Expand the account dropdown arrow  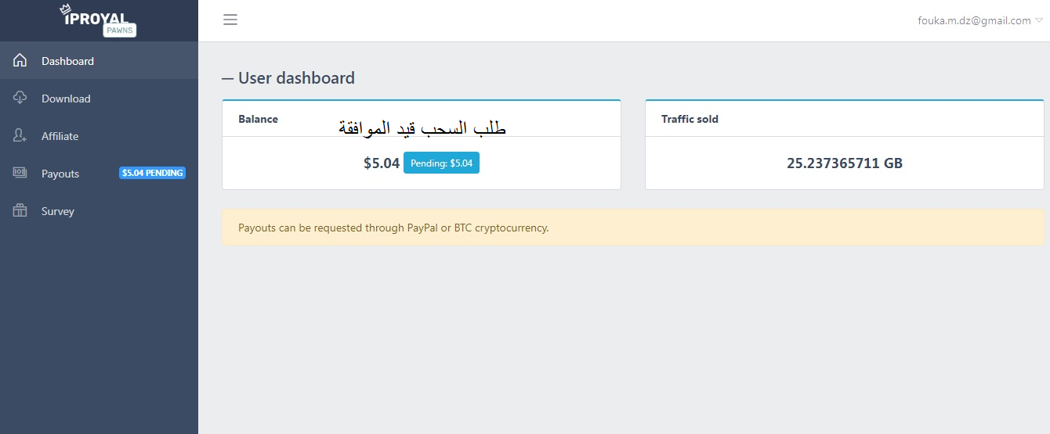(1039, 21)
